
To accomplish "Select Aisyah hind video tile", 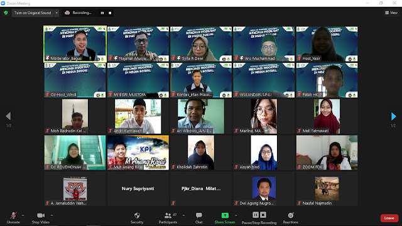I will point(264,153).
